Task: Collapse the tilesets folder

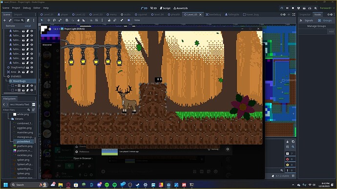Action: [x=10, y=119]
